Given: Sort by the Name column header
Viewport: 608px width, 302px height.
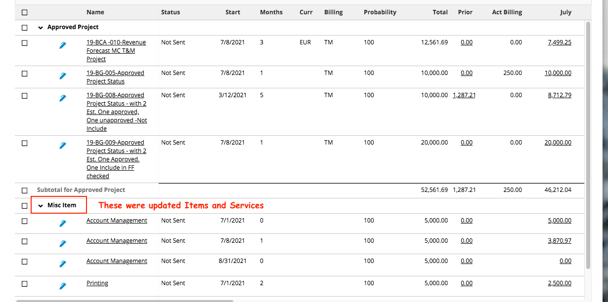Looking at the screenshot, I should pyautogui.click(x=95, y=12).
